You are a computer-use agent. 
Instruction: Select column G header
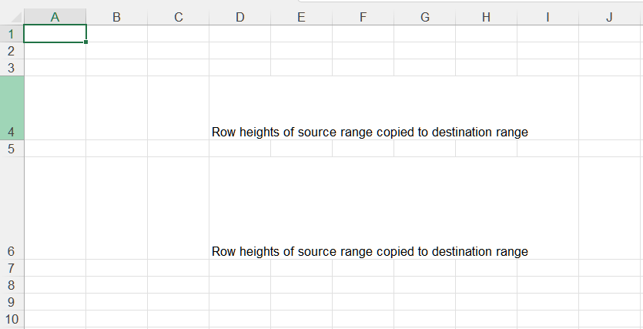pyautogui.click(x=424, y=18)
